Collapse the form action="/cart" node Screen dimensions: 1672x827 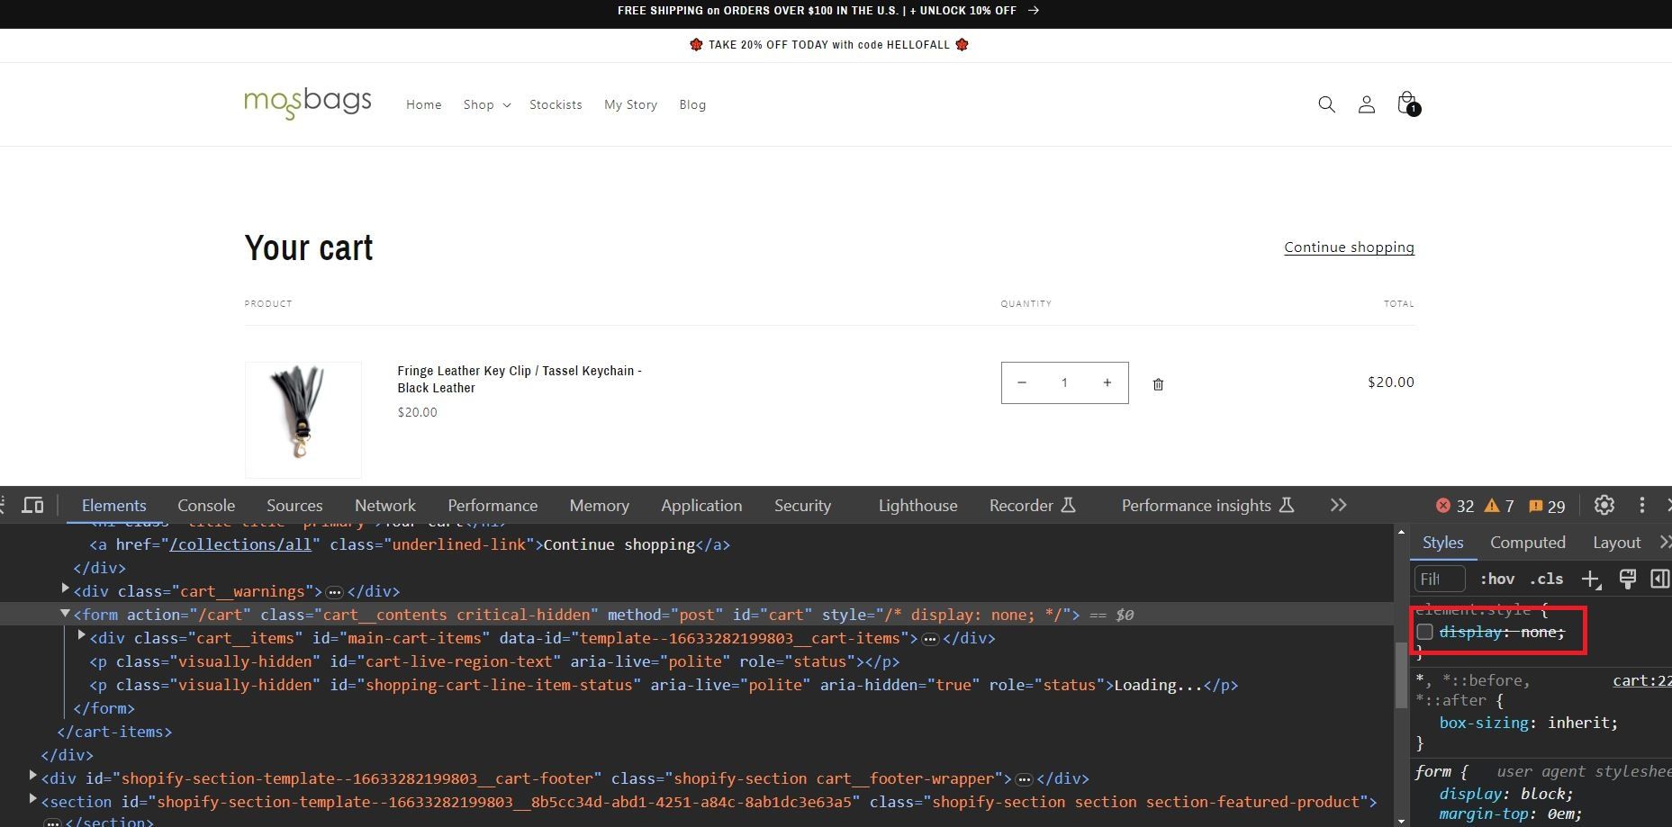pos(65,614)
